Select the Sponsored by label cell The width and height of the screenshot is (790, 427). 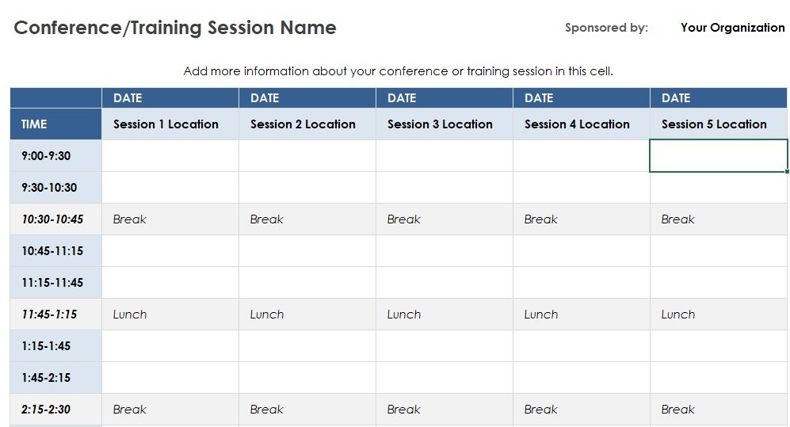point(606,28)
